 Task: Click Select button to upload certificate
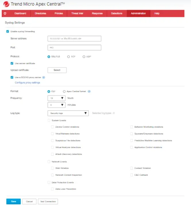tap(57, 70)
